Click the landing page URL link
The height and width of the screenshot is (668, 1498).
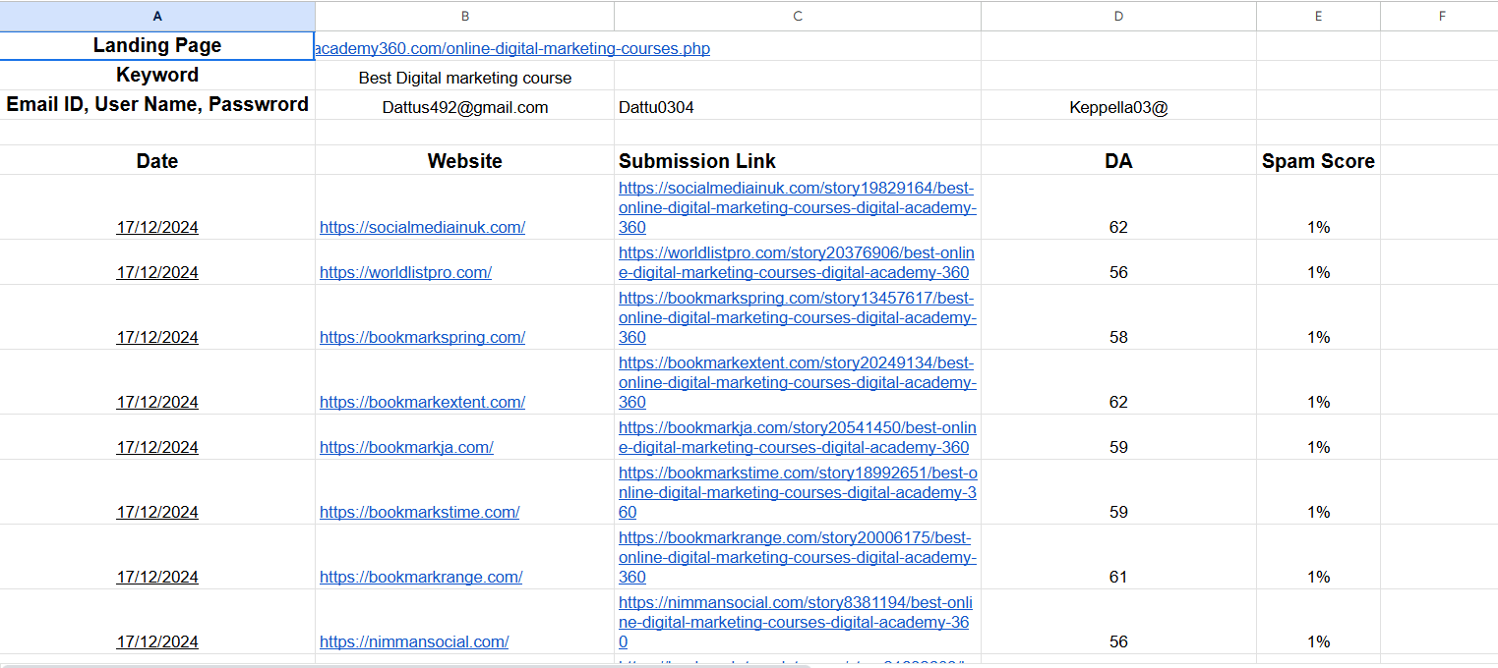coord(512,48)
